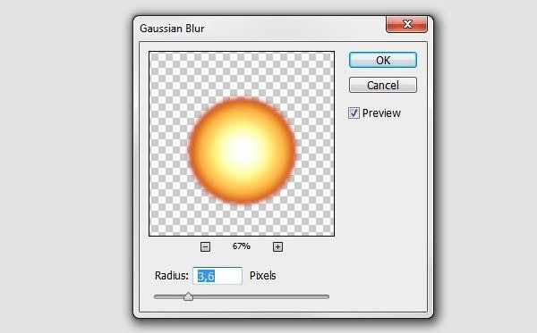Click the Pixels unit label

(x=262, y=276)
